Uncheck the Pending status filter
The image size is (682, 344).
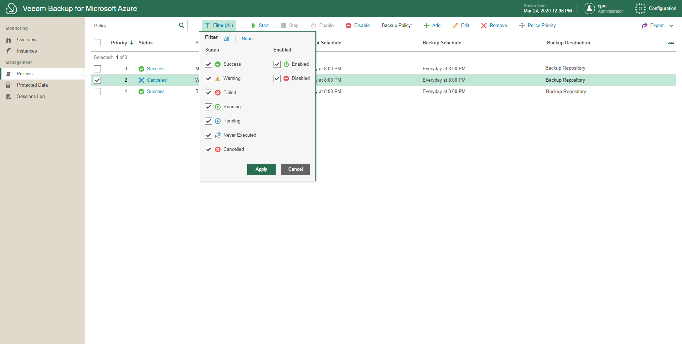click(209, 121)
